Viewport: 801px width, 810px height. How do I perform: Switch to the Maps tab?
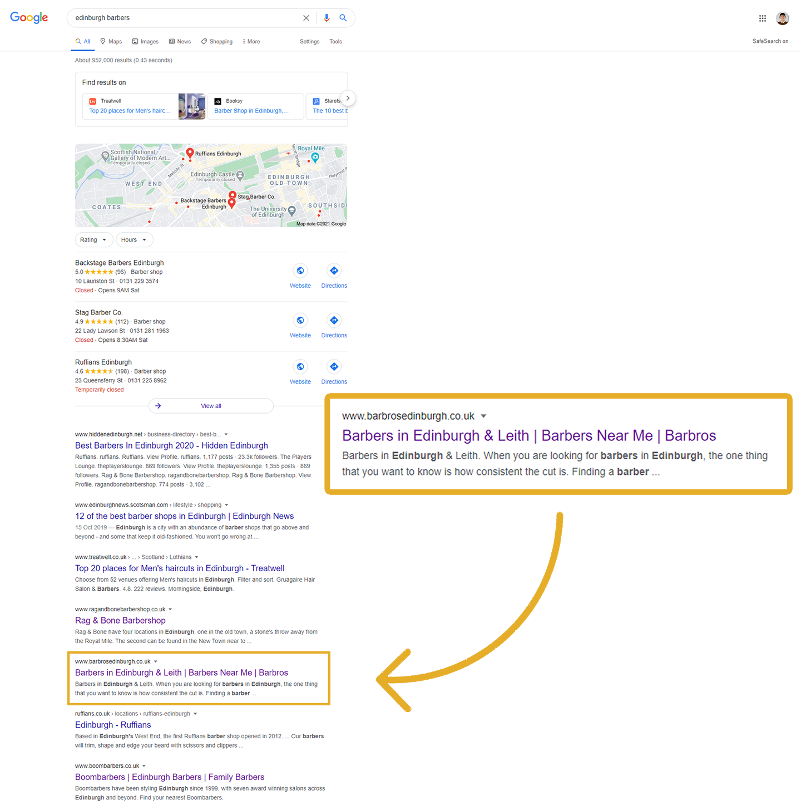coord(111,42)
